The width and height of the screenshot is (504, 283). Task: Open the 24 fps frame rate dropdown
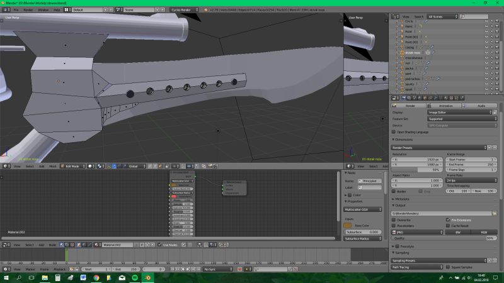[x=471, y=180]
